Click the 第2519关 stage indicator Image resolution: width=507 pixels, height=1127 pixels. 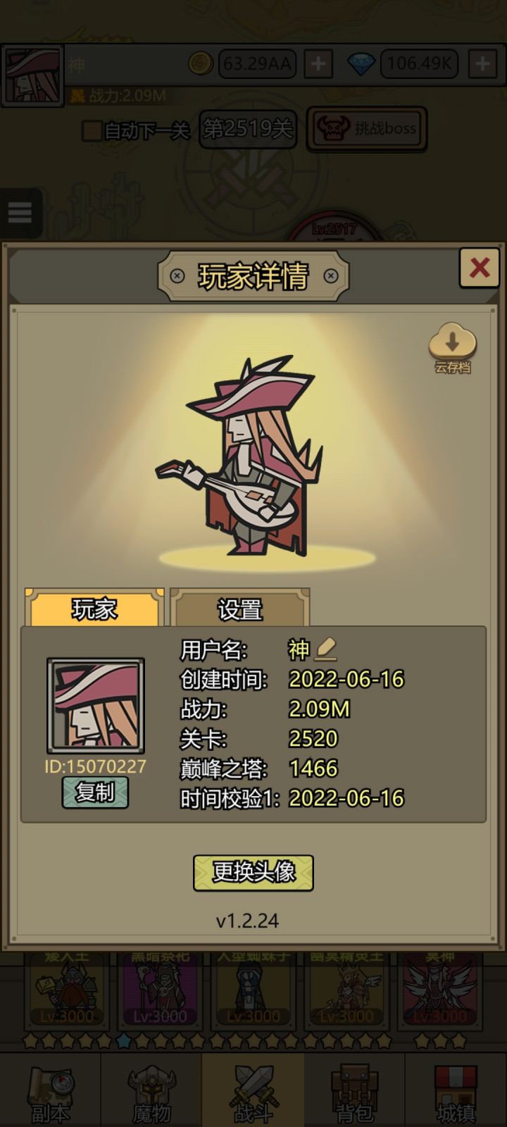point(247,129)
